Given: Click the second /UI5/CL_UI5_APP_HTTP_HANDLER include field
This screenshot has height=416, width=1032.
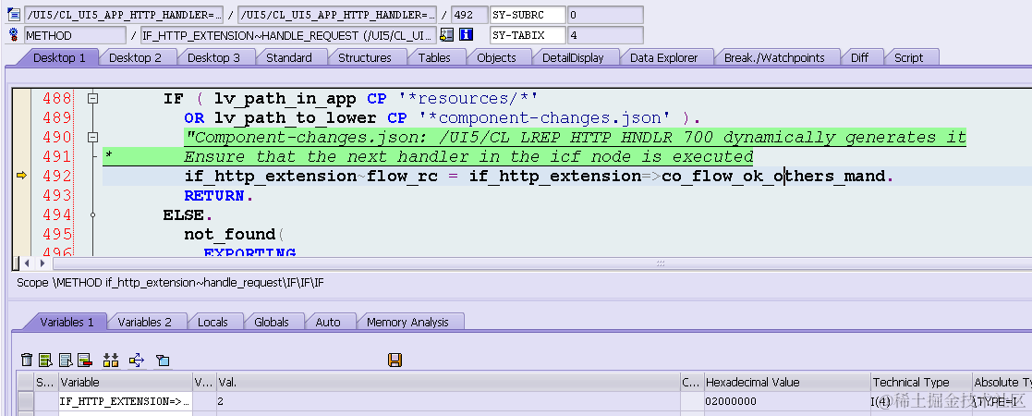Looking at the screenshot, I should point(337,15).
